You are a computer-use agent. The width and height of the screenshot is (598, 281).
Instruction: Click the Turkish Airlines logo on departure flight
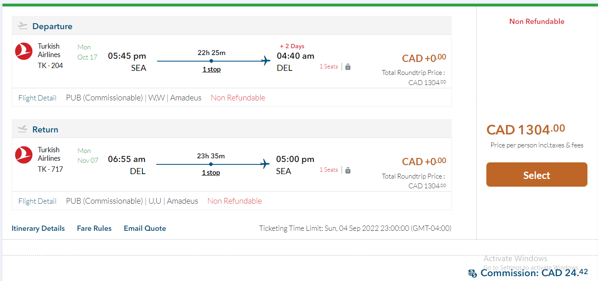tap(24, 51)
